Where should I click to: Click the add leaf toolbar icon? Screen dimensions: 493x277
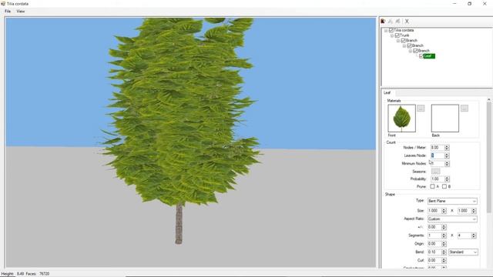click(x=398, y=21)
